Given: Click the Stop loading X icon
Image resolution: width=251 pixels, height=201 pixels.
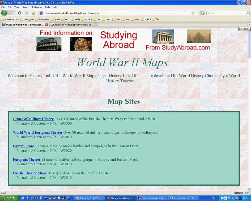Looking at the screenshot, I should 27,13.
